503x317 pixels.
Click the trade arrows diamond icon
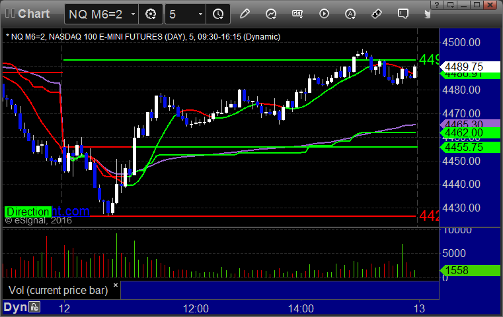(377, 14)
